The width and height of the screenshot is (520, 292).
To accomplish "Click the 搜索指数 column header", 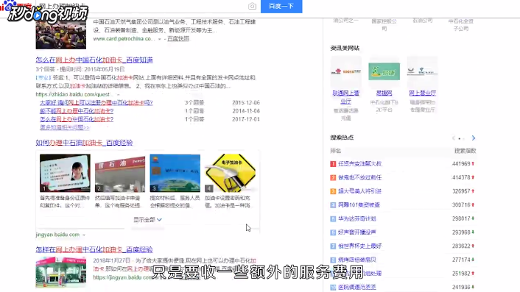I will (x=465, y=151).
